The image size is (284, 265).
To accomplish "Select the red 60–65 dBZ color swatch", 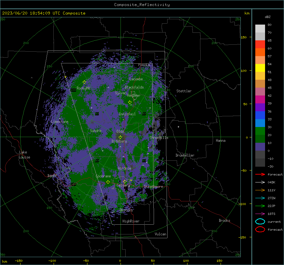I will click(260, 44).
